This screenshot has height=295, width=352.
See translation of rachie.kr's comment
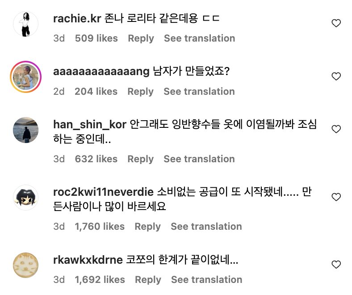tap(199, 38)
